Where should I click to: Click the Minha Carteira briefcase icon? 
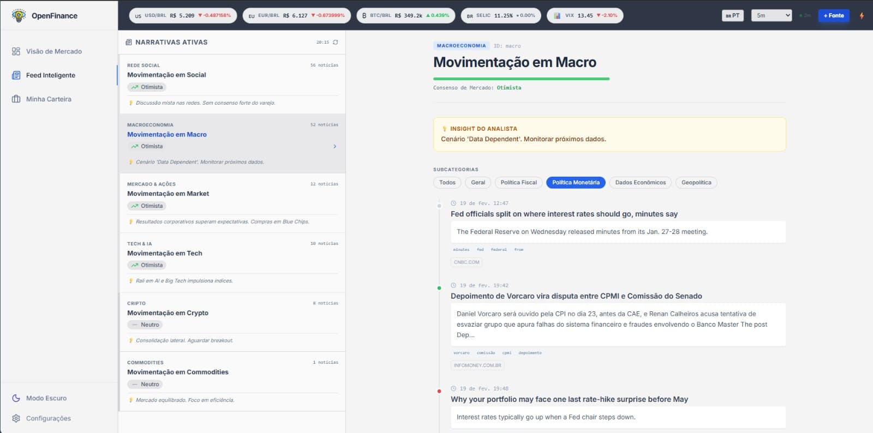[x=16, y=99]
